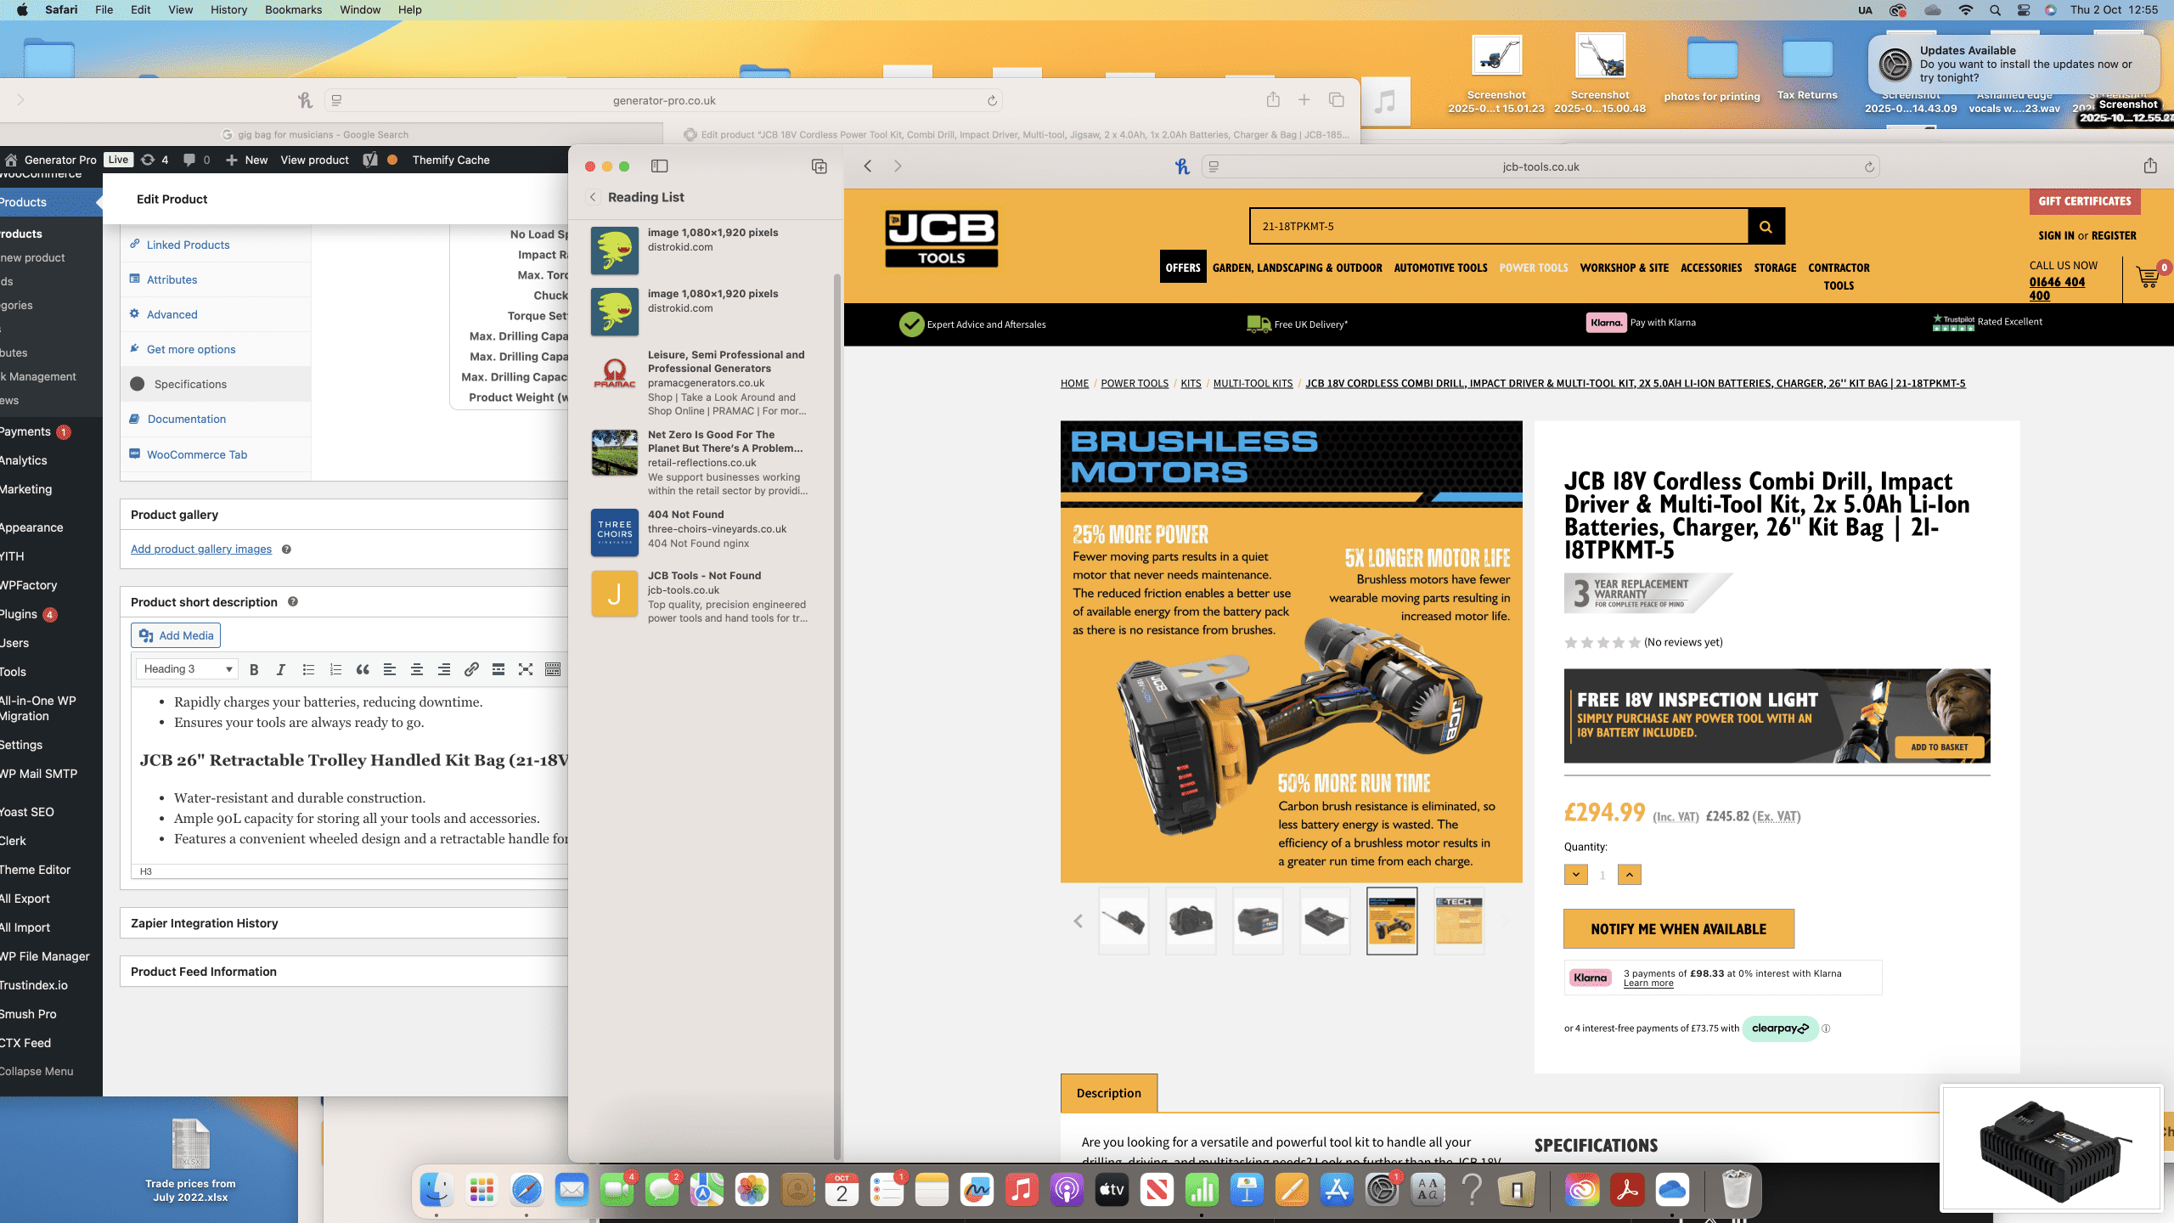Open the Heading 3 format dropdown

click(x=187, y=669)
